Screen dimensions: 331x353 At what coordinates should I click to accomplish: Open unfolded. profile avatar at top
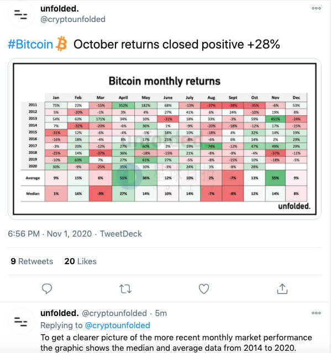[x=21, y=14]
